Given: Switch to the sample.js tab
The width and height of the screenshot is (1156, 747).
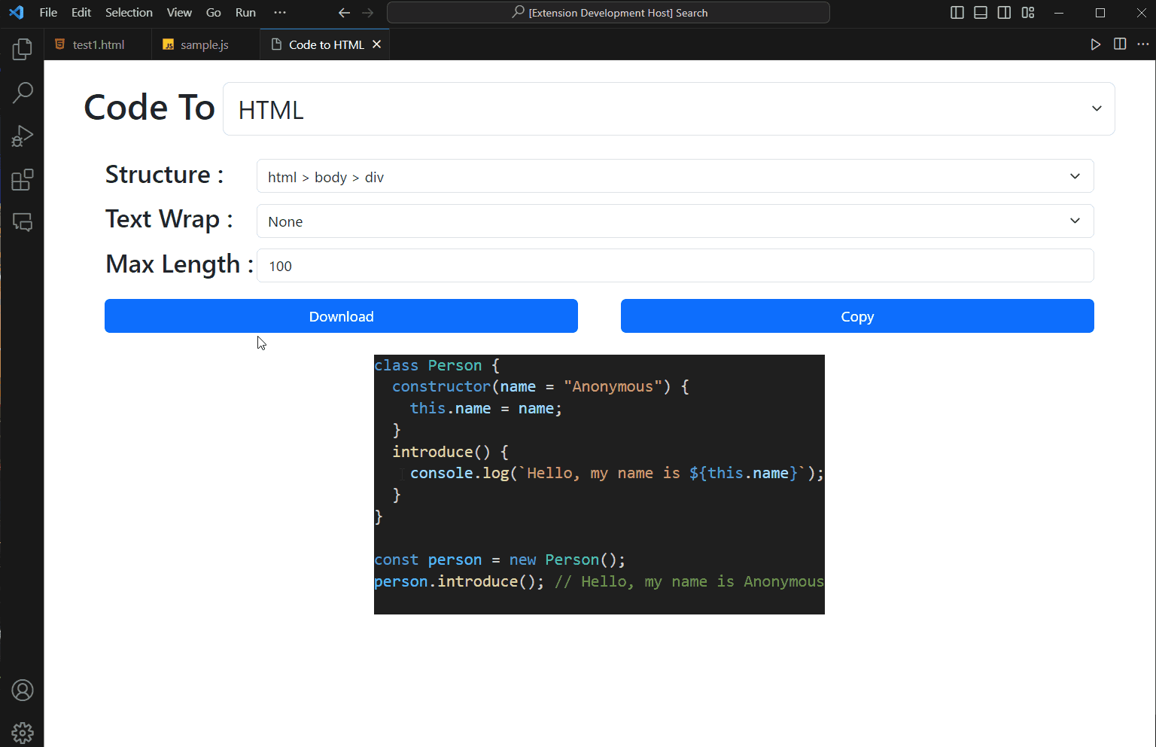Looking at the screenshot, I should tap(205, 44).
